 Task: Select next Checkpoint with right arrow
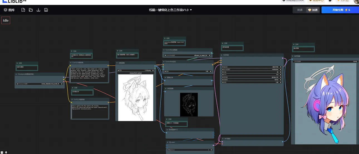pyautogui.click(x=62, y=84)
